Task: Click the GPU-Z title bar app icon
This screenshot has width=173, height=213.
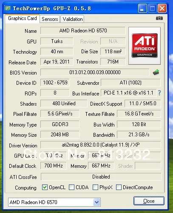Action: tap(8, 8)
